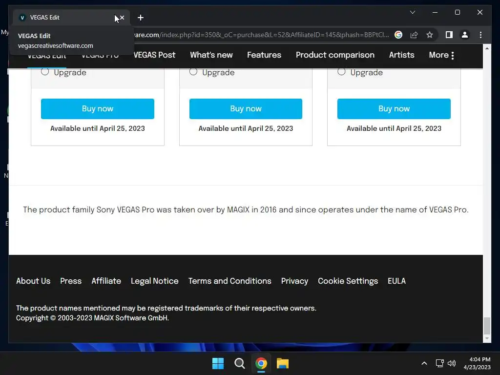500x375 pixels.
Task: Select Upgrade option in the middle card
Action: tap(193, 72)
